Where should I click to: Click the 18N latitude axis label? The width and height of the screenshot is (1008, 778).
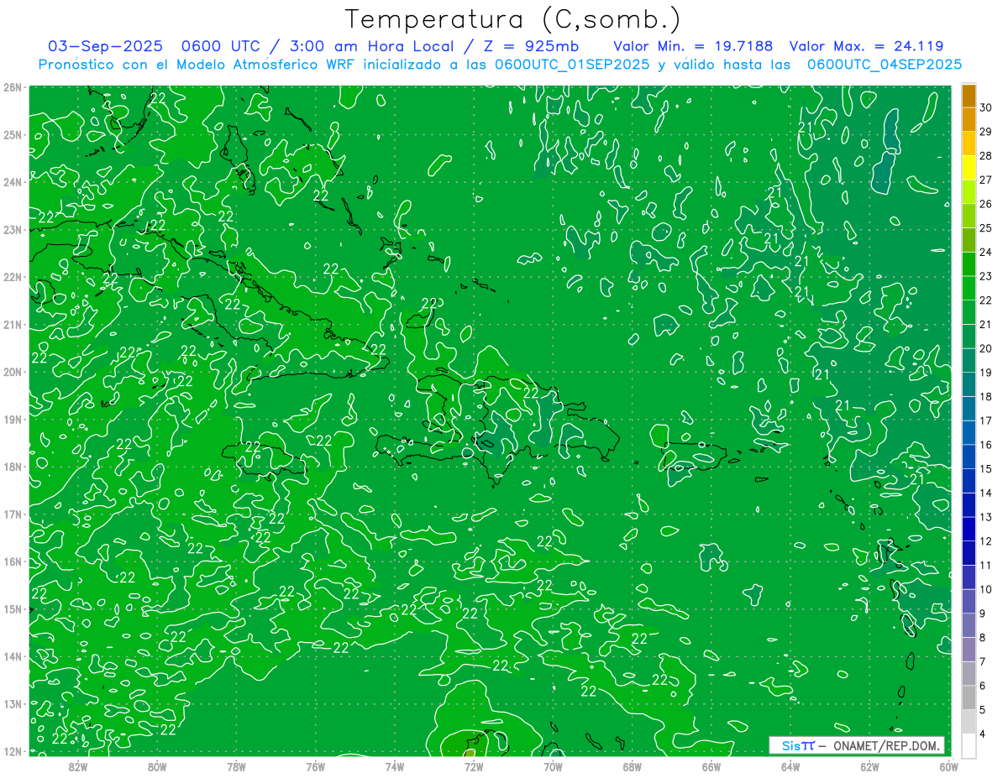(12, 467)
